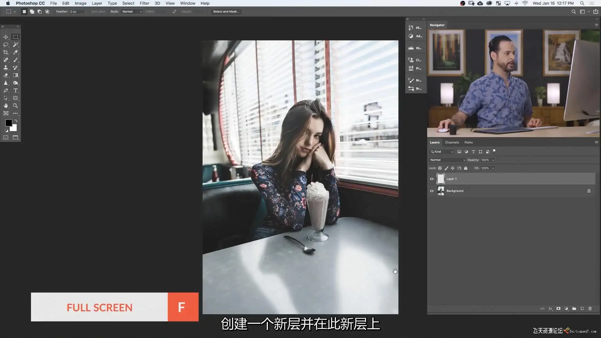The image size is (601, 338).
Task: Click the Select and Mask button
Action: 226,12
